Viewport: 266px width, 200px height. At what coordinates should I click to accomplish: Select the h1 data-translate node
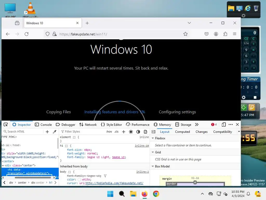(x=28, y=171)
